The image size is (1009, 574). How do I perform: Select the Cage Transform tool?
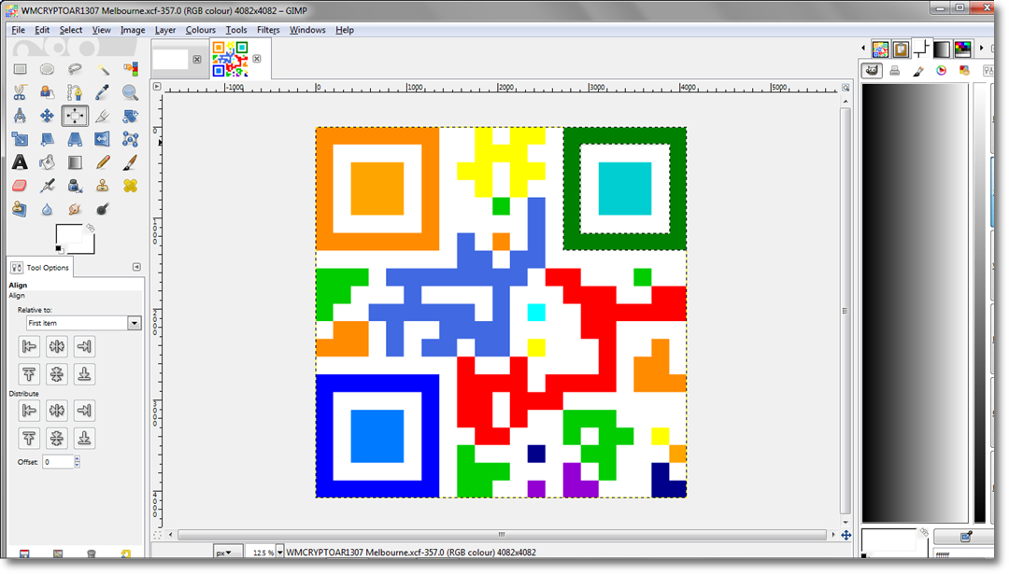131,139
